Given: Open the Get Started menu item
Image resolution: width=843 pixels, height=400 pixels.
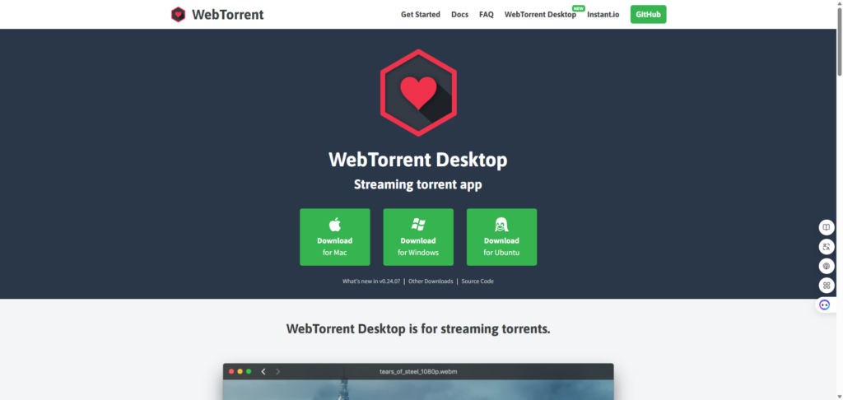Looking at the screenshot, I should point(421,15).
